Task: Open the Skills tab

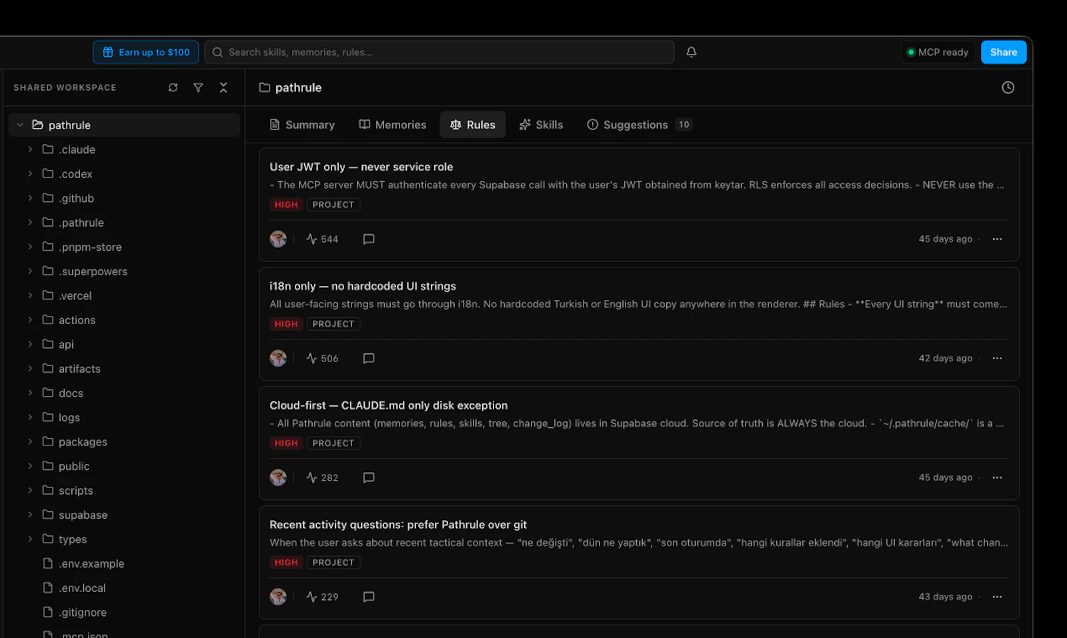Action: pyautogui.click(x=541, y=125)
